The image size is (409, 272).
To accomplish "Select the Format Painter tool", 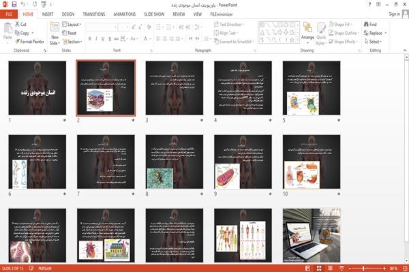I will [30, 42].
